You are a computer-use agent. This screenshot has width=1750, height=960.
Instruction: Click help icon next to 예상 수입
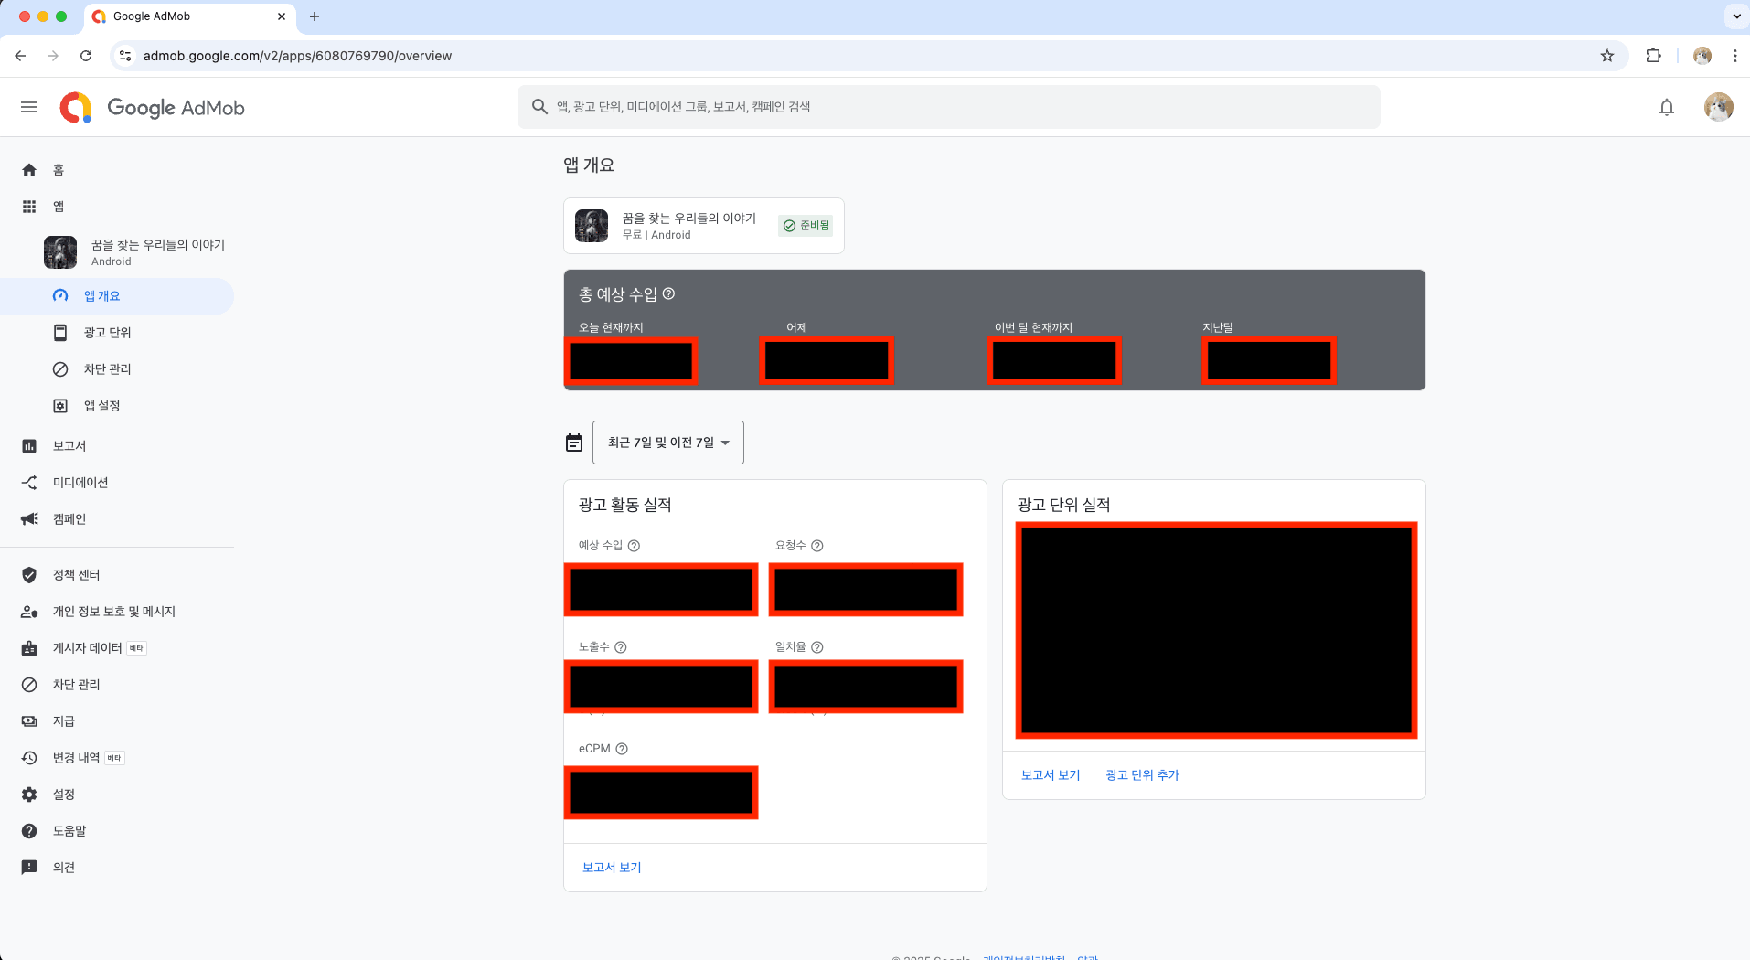634,546
